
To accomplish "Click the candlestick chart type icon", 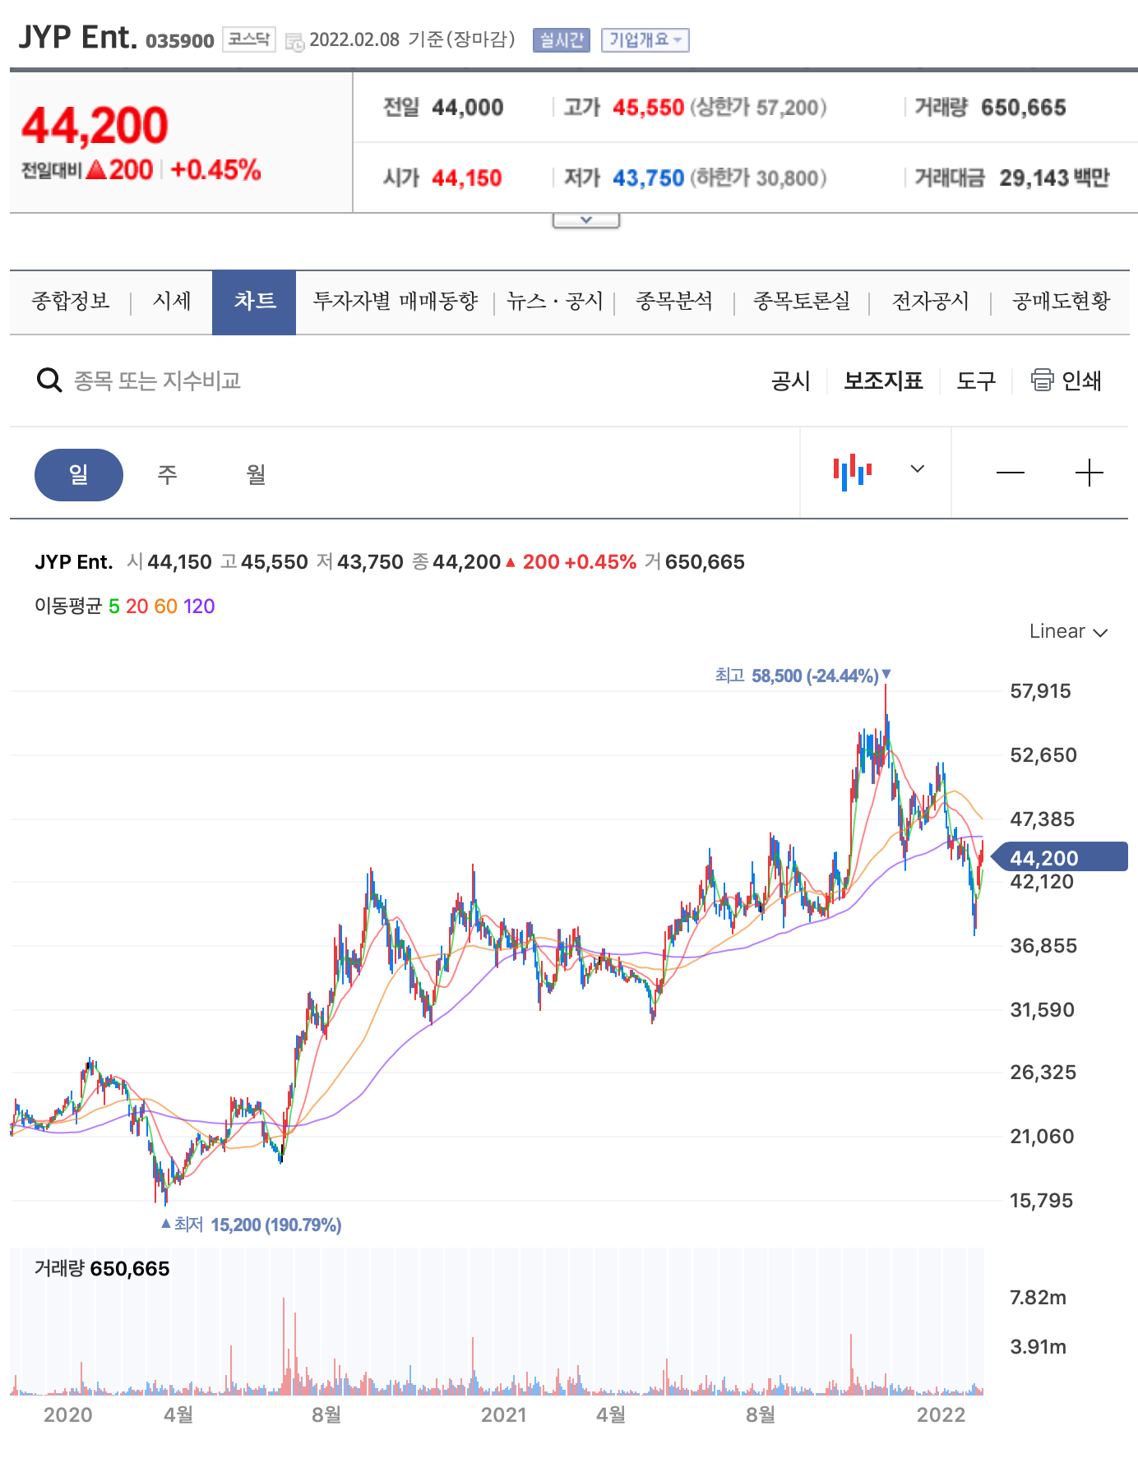I will click(x=852, y=472).
